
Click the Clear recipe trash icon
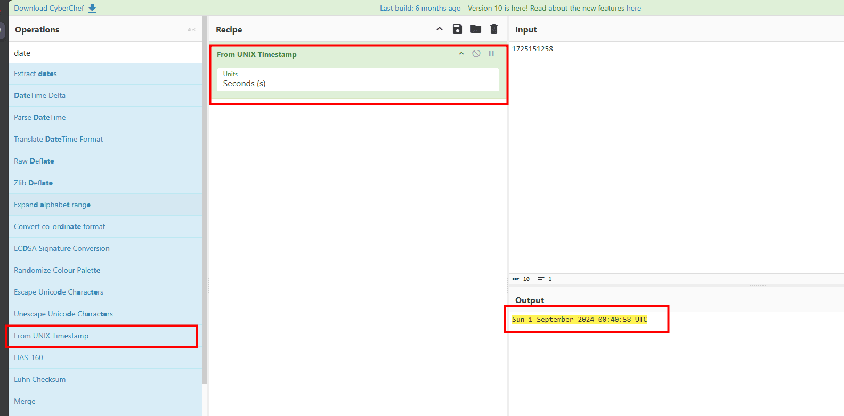coord(494,29)
